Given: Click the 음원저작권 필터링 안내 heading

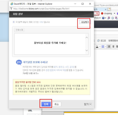Looking at the screenshot, I should [x=25, y=82].
